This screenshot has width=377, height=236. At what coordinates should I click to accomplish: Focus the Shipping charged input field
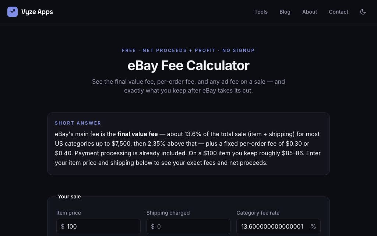click(188, 226)
